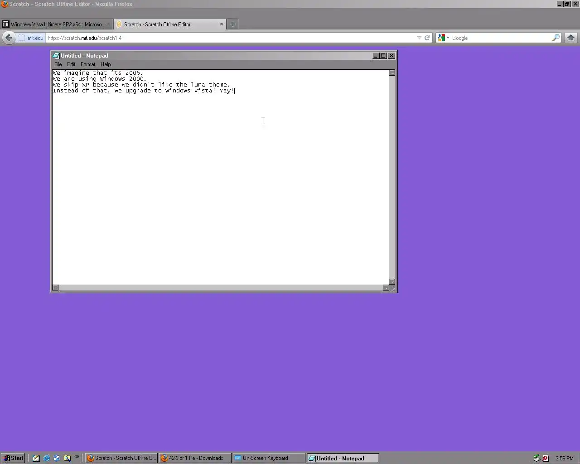The height and width of the screenshot is (464, 580).
Task: Close the Scratch Offline Editor tab
Action: click(x=222, y=24)
